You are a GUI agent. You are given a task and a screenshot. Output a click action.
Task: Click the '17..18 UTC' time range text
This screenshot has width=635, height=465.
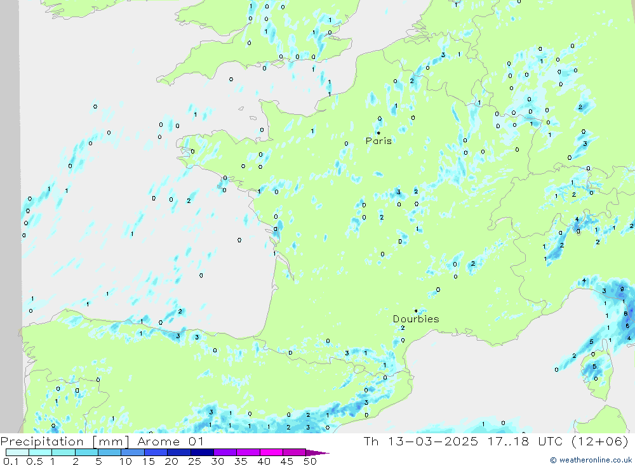click(x=525, y=441)
